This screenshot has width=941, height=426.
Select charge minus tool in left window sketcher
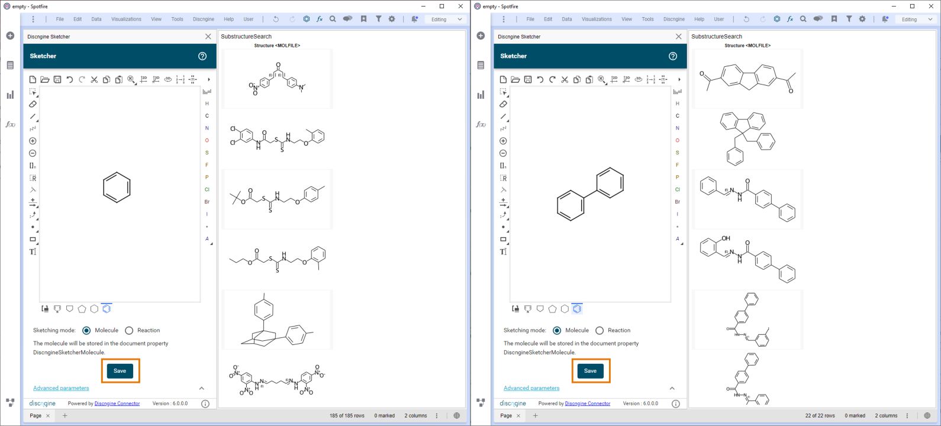(x=33, y=153)
